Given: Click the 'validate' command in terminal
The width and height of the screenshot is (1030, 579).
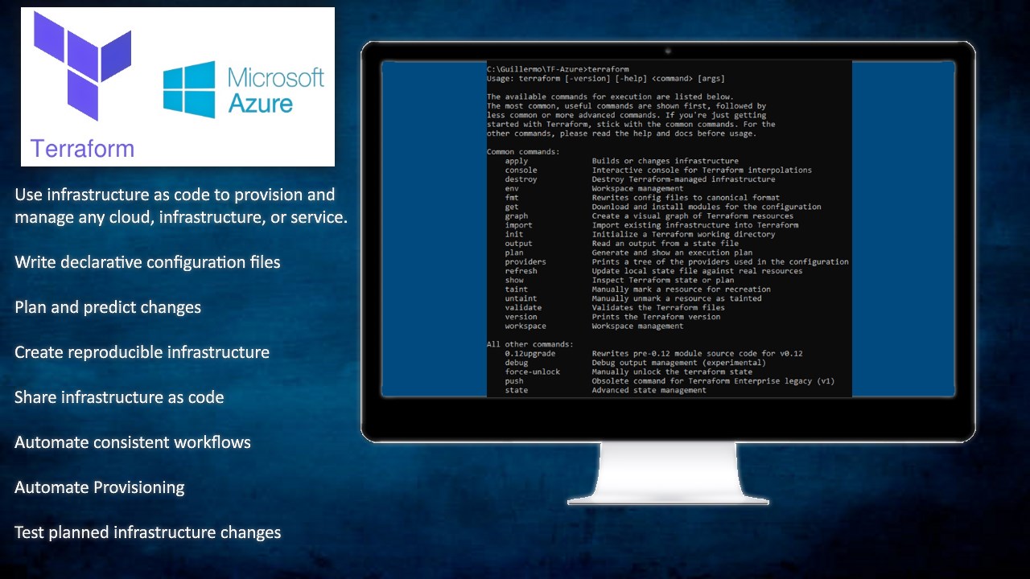Looking at the screenshot, I should (x=523, y=307).
